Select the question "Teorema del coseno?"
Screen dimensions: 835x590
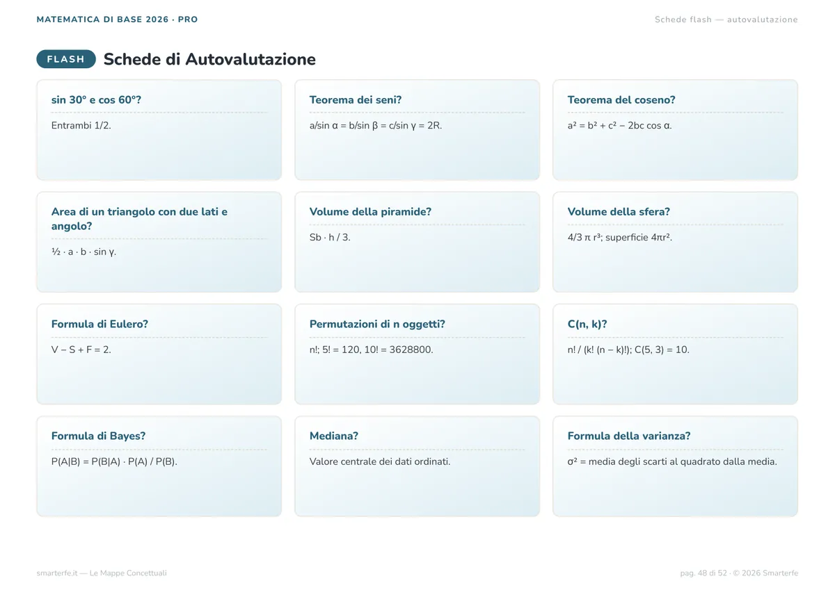point(621,99)
